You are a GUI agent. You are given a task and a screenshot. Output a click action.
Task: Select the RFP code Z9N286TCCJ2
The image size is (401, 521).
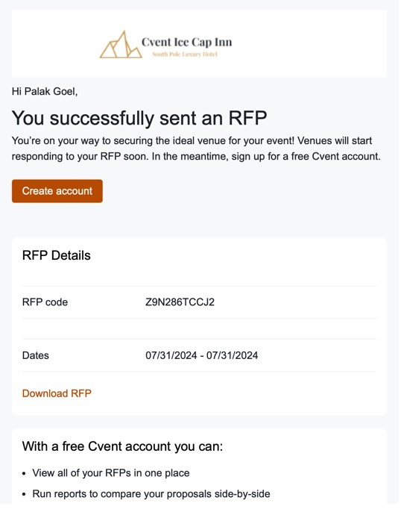point(180,302)
